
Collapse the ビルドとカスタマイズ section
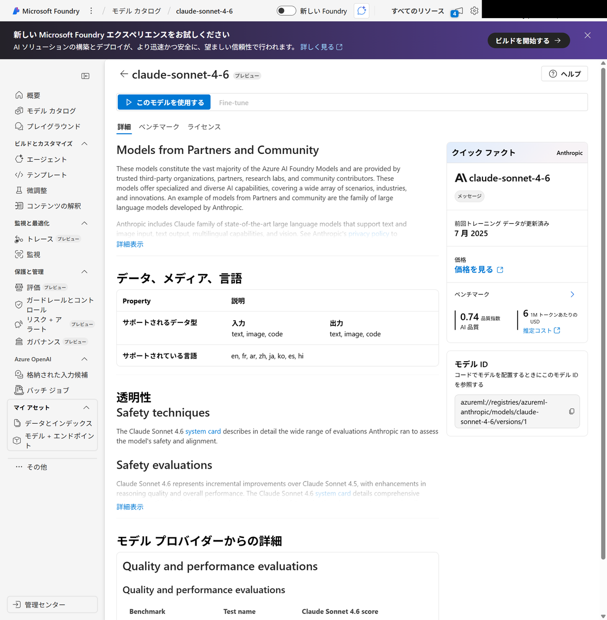[85, 144]
